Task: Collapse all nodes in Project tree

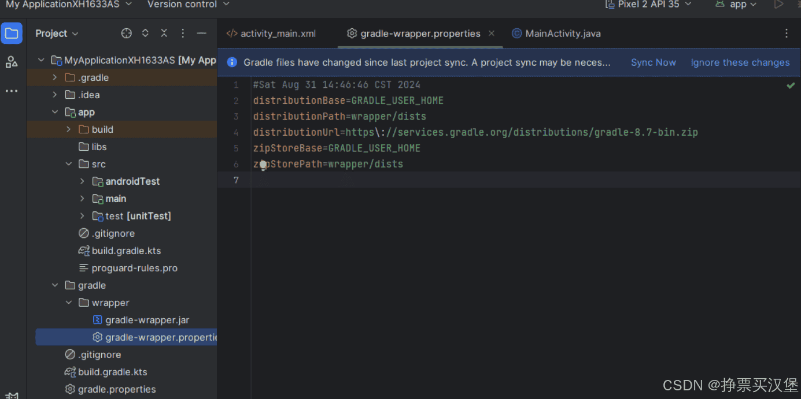Action: point(164,33)
